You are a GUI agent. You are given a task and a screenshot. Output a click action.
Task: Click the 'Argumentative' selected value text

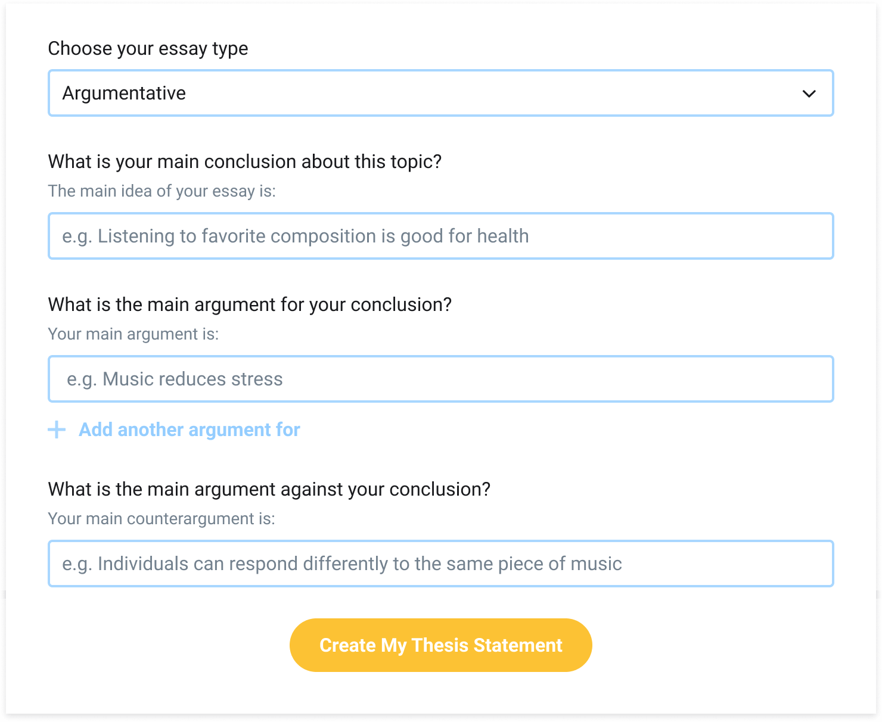pyautogui.click(x=124, y=94)
